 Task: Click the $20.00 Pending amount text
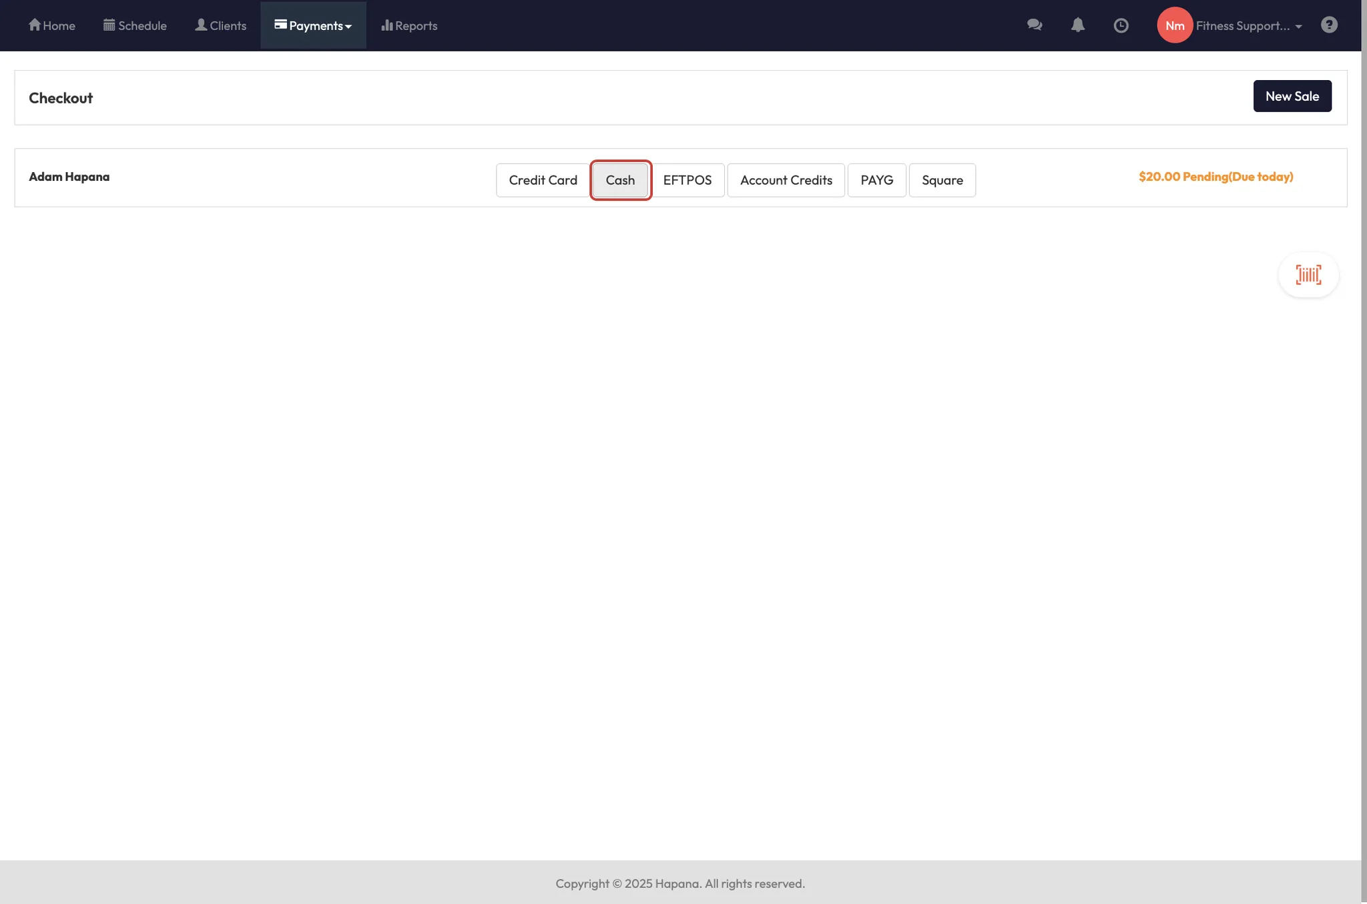pos(1215,177)
